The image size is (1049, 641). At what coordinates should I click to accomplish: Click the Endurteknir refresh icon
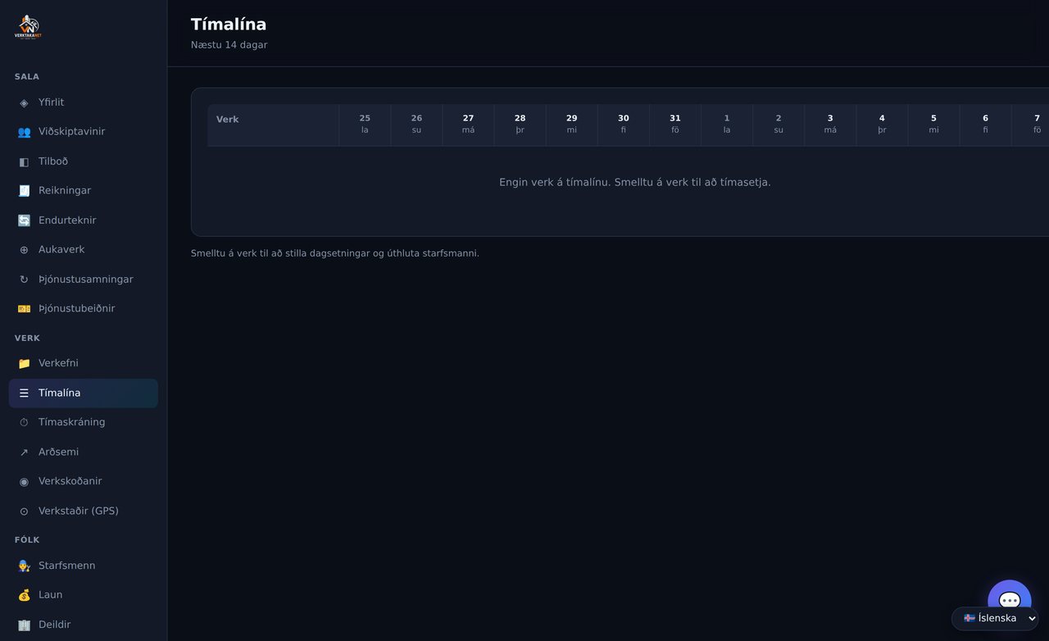24,220
